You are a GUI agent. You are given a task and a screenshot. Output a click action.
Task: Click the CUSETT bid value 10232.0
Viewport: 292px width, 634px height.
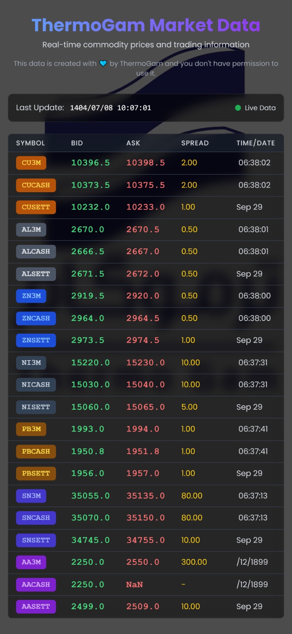[x=91, y=207]
